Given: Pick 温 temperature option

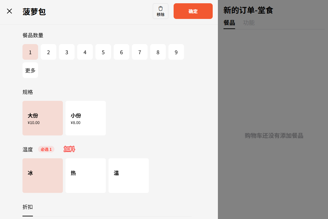Looking at the screenshot, I should tap(129, 176).
